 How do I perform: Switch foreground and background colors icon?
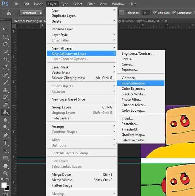8,179
